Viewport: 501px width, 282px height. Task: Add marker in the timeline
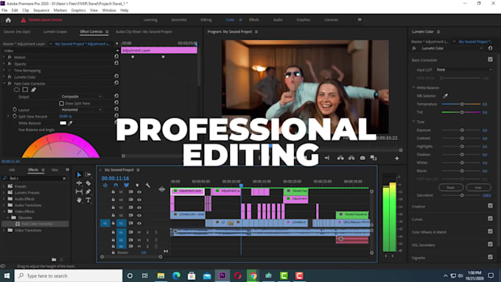pos(137,186)
